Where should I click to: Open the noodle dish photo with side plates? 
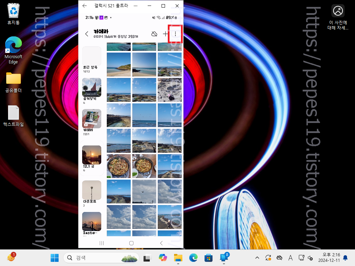(x=144, y=166)
